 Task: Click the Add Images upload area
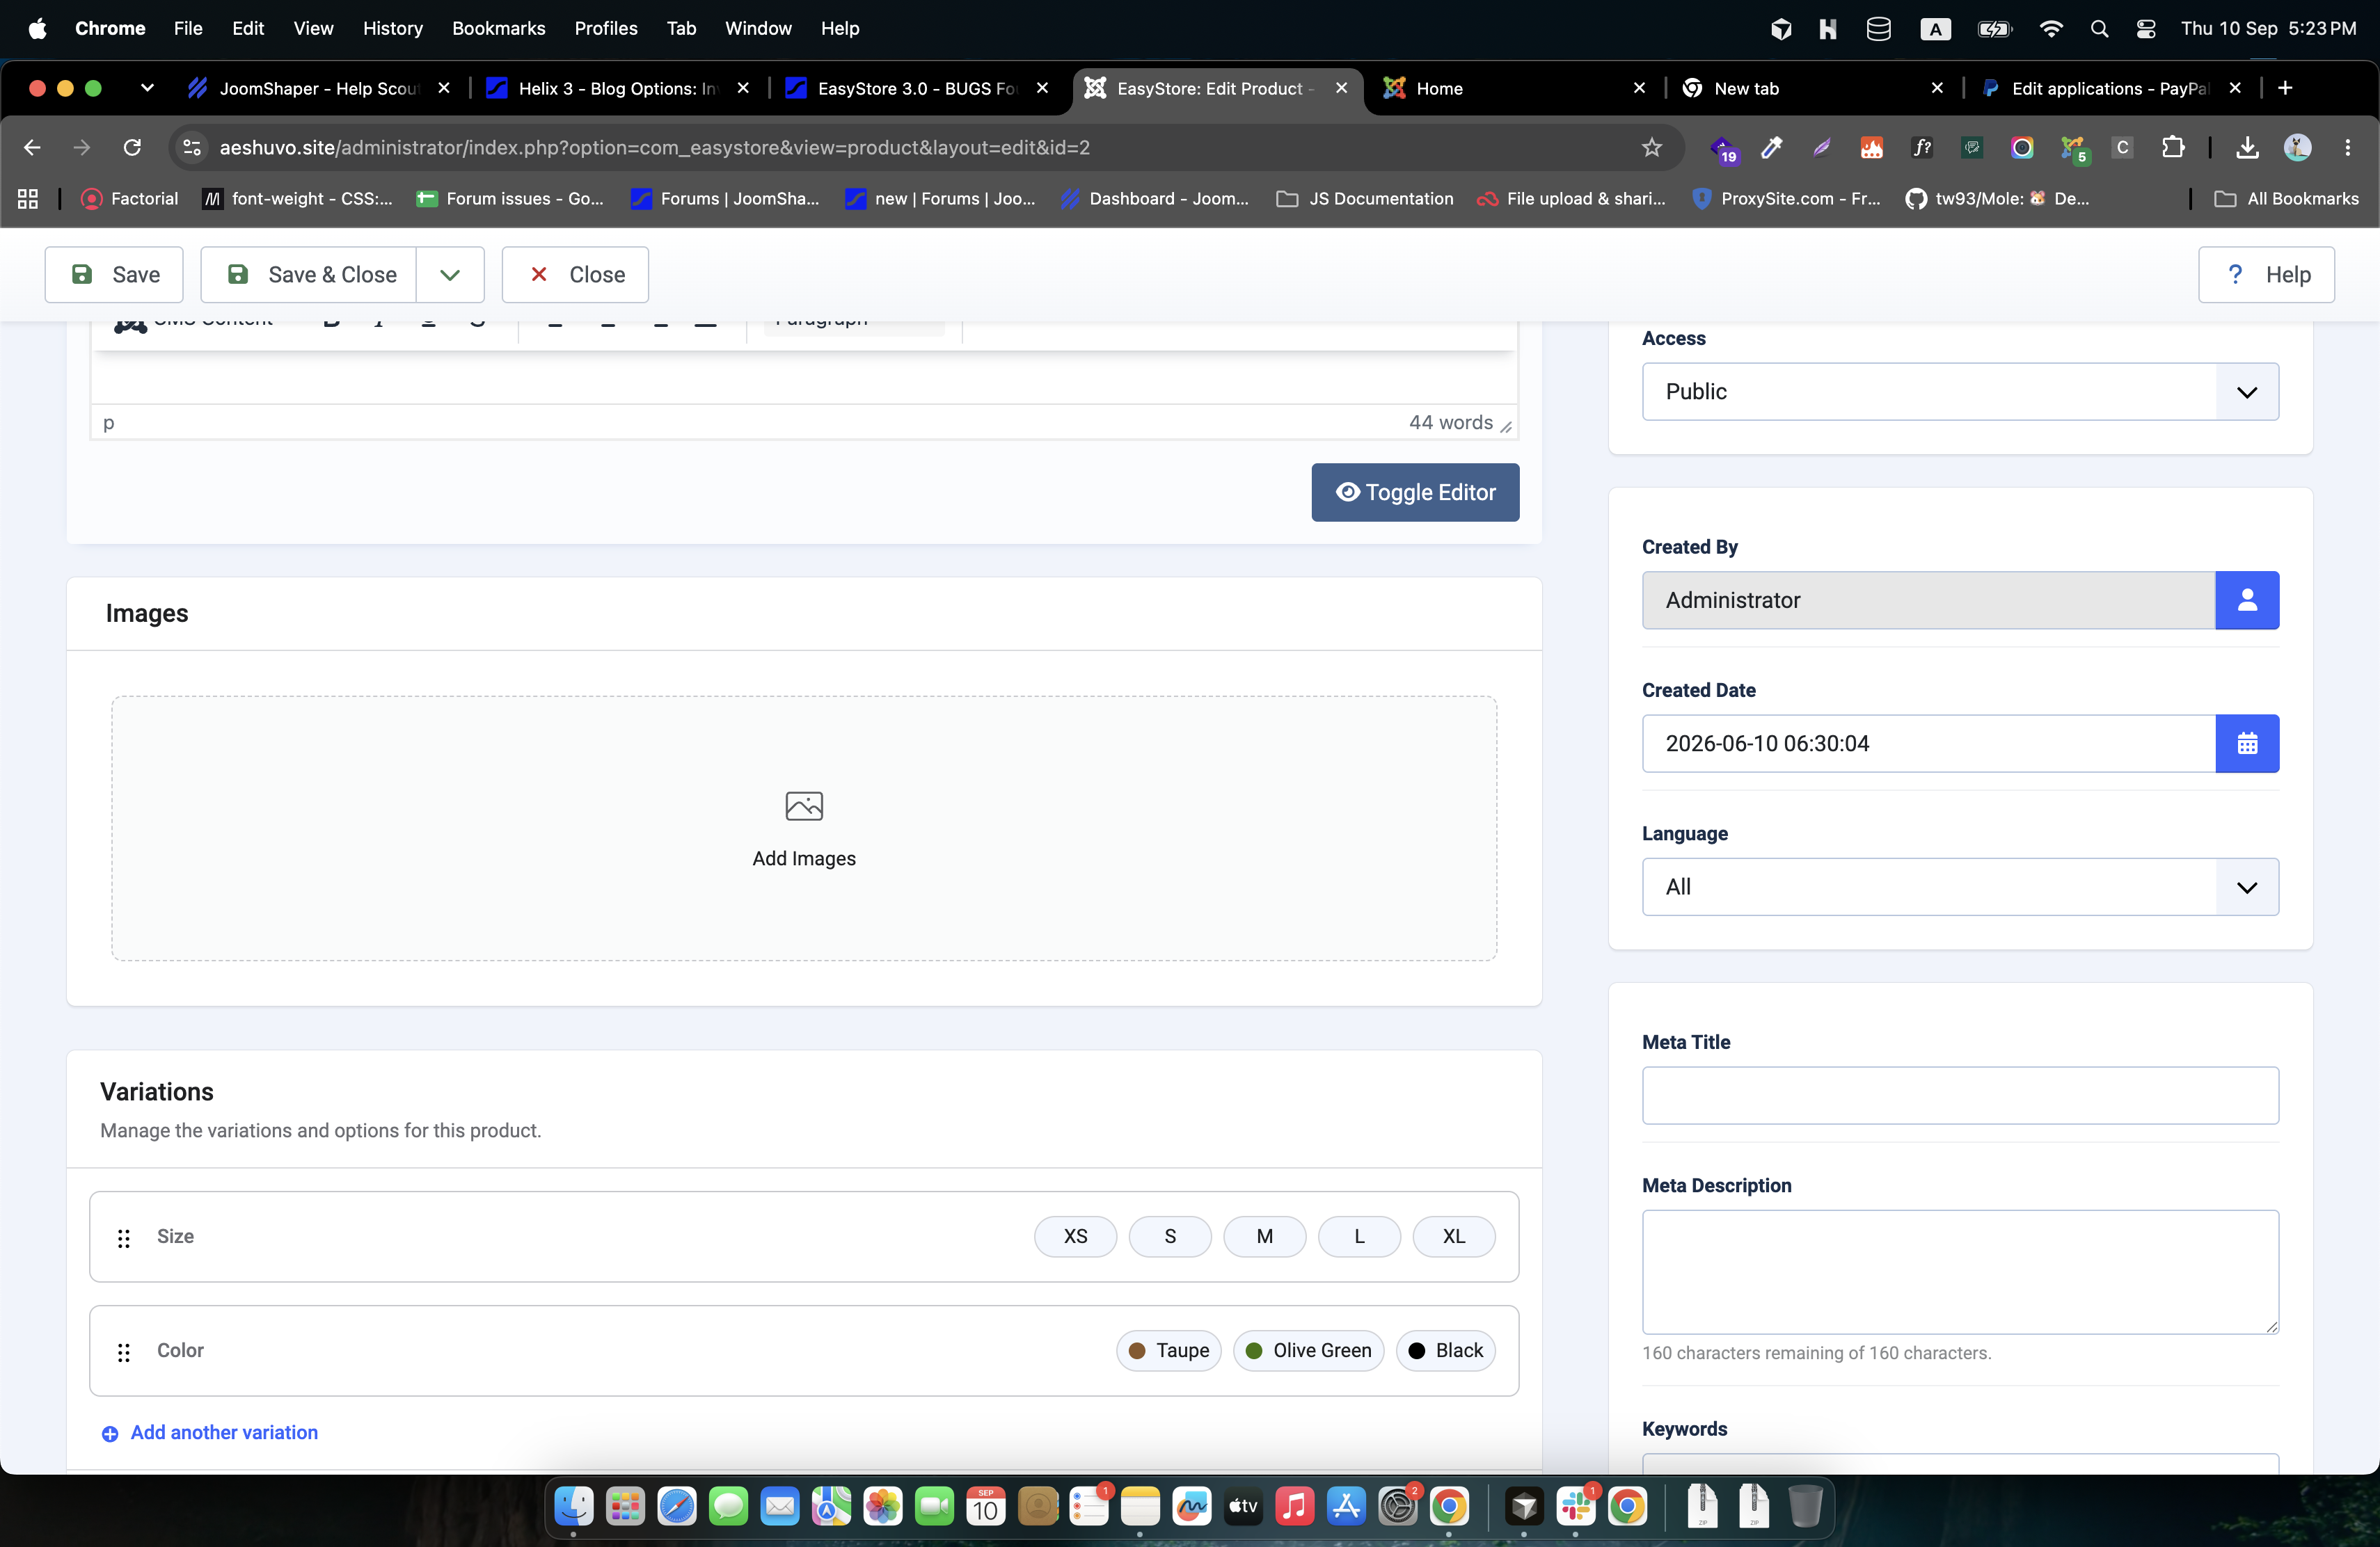[804, 828]
